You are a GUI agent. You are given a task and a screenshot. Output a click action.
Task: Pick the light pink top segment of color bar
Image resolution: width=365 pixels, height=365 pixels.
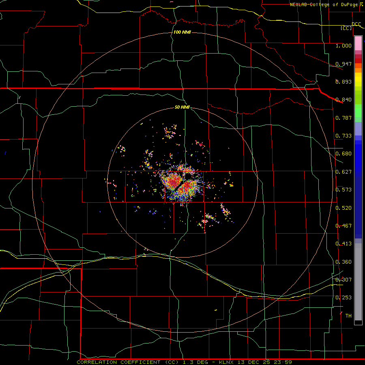coord(358,43)
